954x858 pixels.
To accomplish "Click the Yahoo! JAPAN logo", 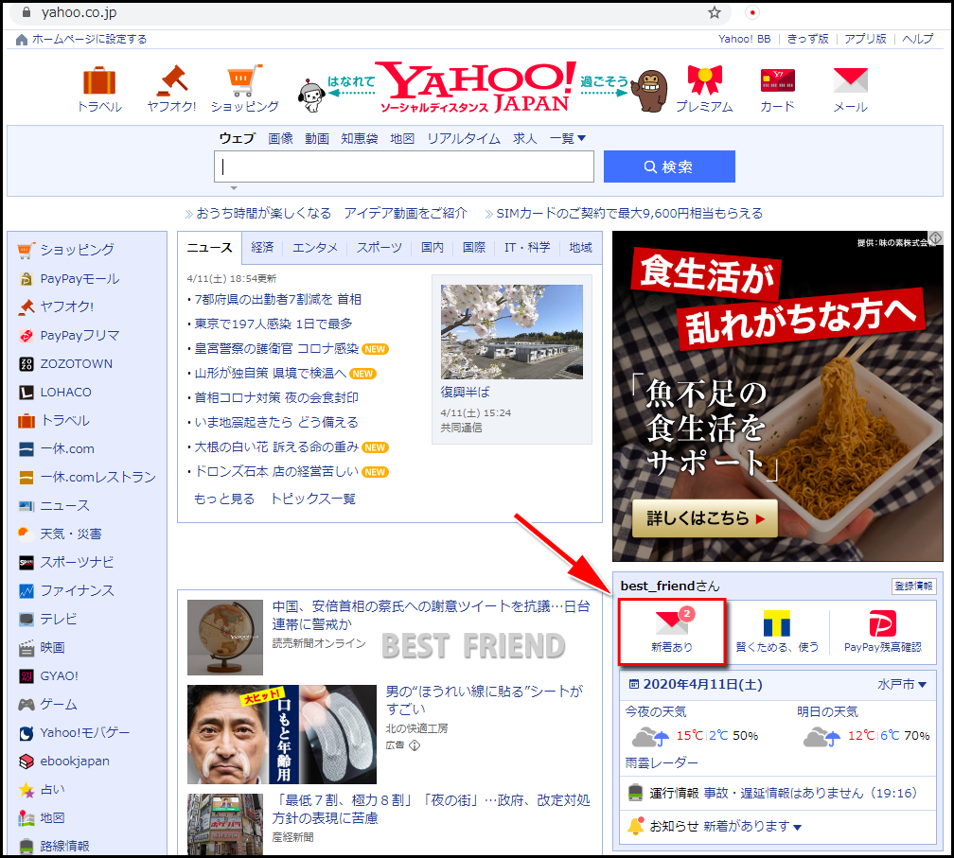I will point(478,87).
